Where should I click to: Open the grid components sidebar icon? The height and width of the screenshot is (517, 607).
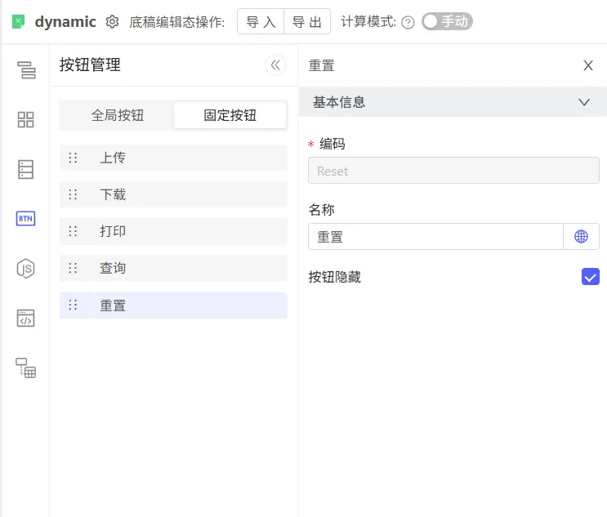pyautogui.click(x=26, y=120)
